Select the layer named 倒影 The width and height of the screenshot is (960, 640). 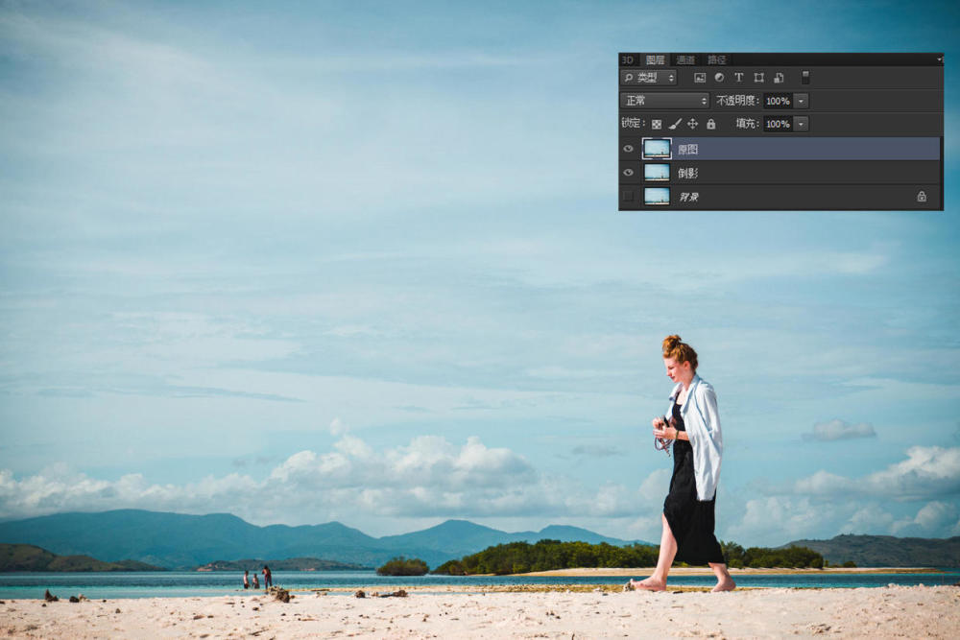coord(780,173)
